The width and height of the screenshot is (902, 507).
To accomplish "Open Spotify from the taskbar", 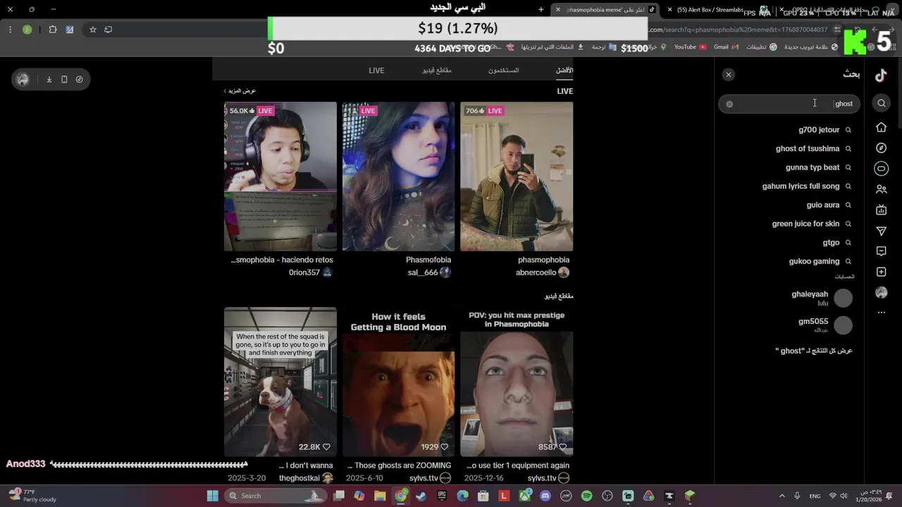I will [x=586, y=496].
